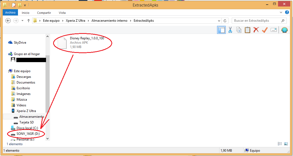Select SONY_16GR (D:) drive in sidebar
Viewport: 293px width, 156px height.
[x=28, y=134]
